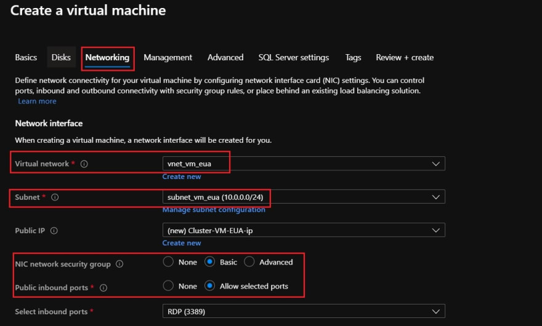The image size is (542, 326).
Task: Select None for NIC network security group
Action: point(168,262)
